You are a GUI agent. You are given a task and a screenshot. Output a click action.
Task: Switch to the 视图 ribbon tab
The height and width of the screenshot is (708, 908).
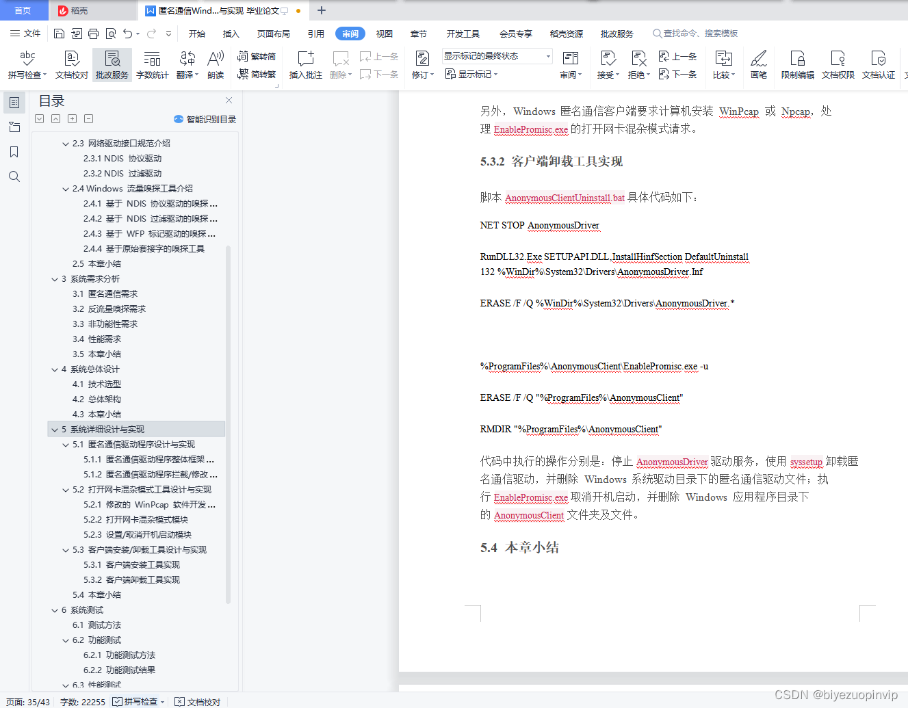pyautogui.click(x=384, y=33)
